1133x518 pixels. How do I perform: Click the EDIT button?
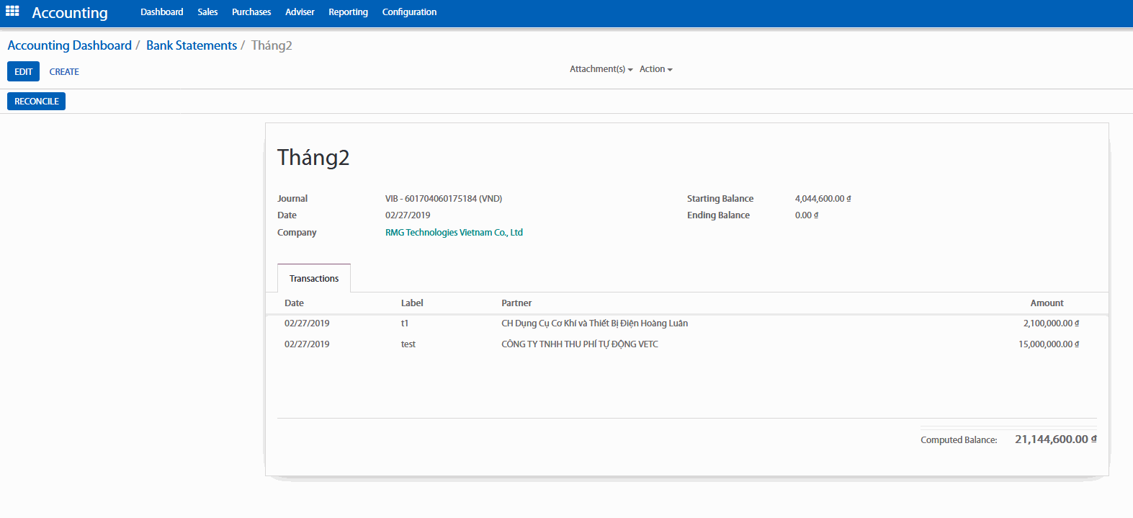(x=23, y=71)
